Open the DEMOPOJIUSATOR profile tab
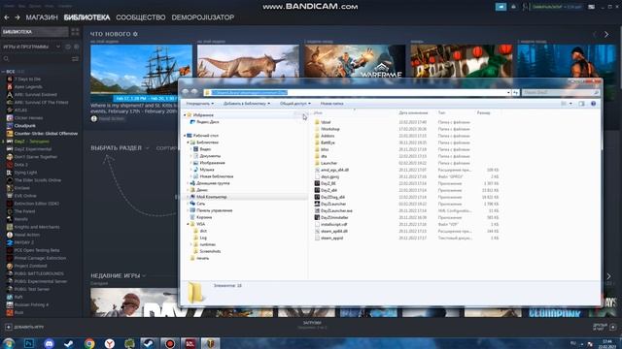 point(203,17)
